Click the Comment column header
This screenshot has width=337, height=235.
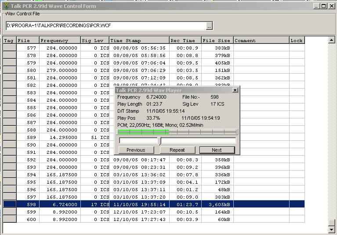coord(261,40)
